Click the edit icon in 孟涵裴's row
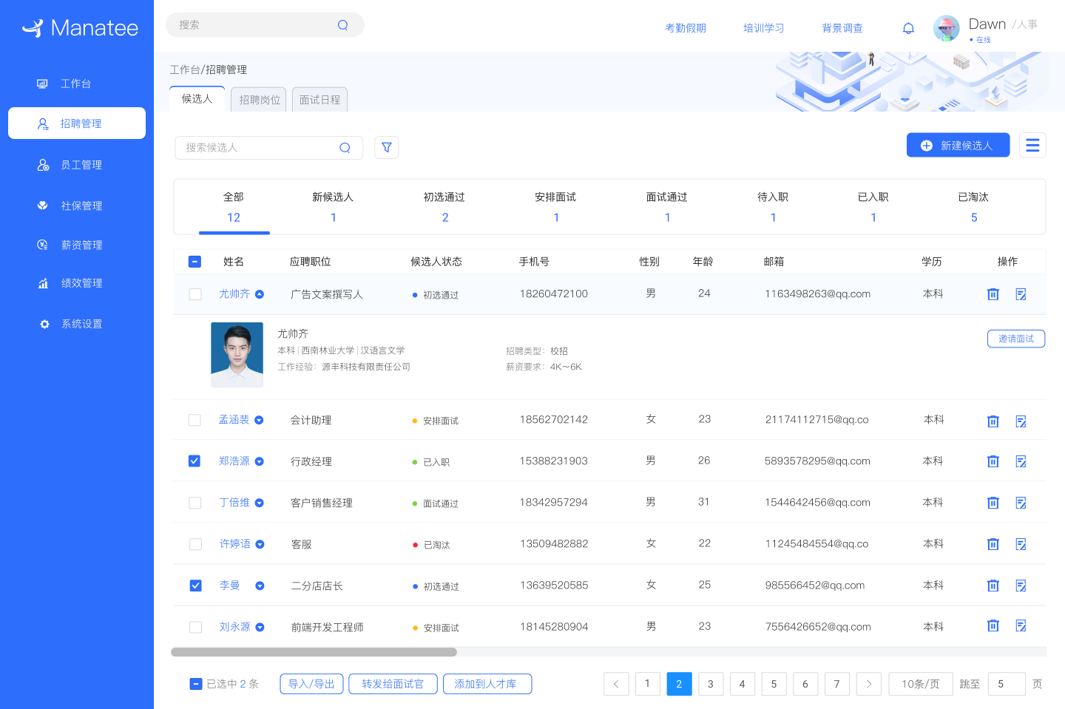Image resolution: width=1065 pixels, height=709 pixels. [1021, 421]
